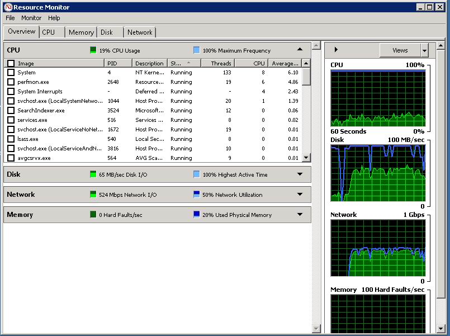This screenshot has width=450, height=336.
Task: Tick the SearchIndexer.exe checkbox
Action: (11, 111)
